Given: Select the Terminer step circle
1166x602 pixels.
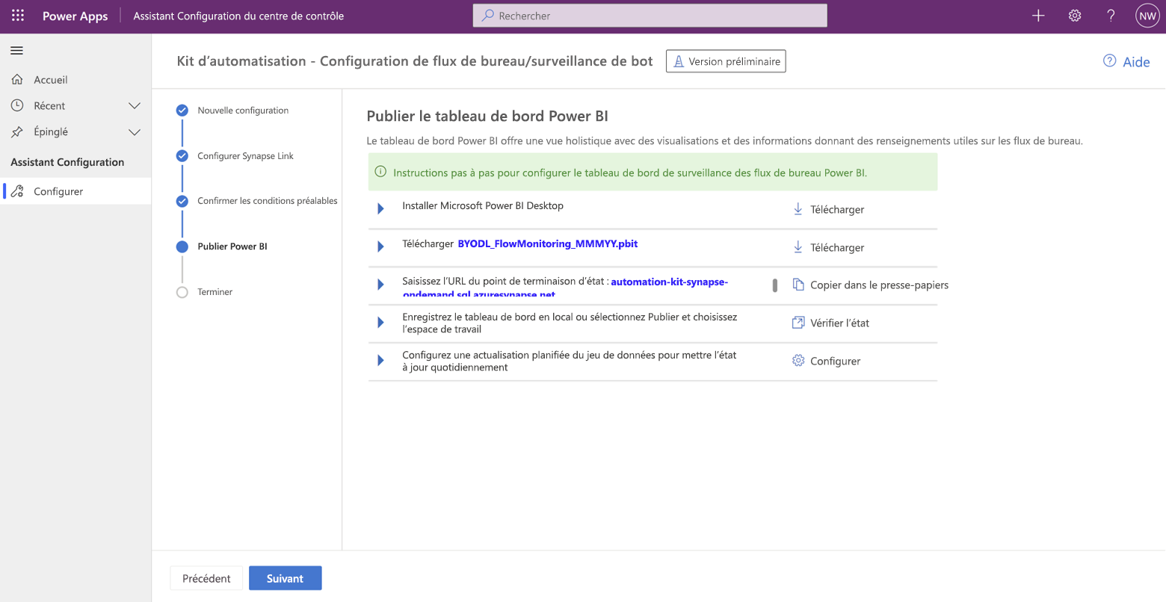Looking at the screenshot, I should pos(182,292).
